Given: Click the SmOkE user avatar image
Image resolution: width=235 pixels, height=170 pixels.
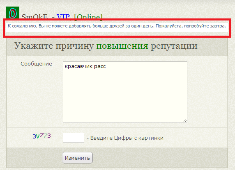Looking at the screenshot, I should 13,13.
